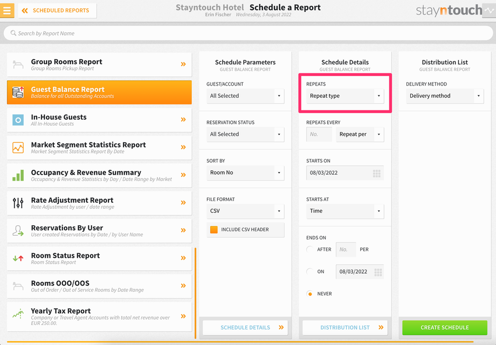The image size is (496, 345).
Task: Go back to Scheduled Reports
Action: [57, 10]
